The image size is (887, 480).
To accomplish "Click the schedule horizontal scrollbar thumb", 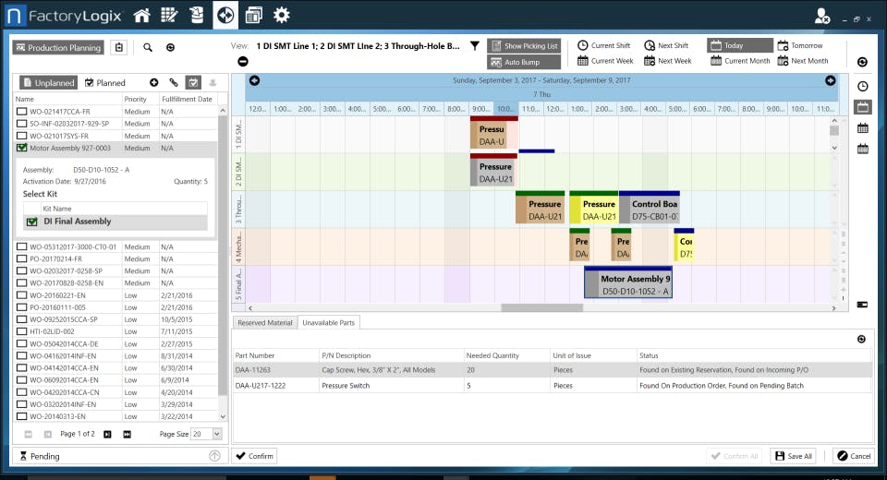I will tap(541, 307).
